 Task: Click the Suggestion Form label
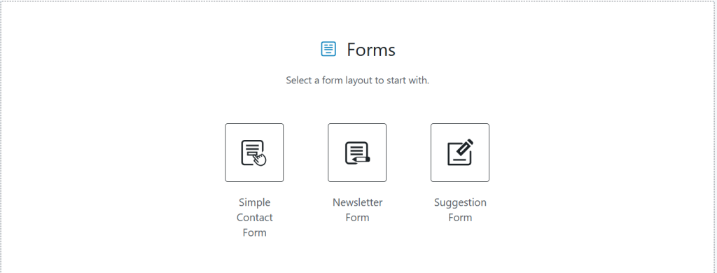point(460,210)
